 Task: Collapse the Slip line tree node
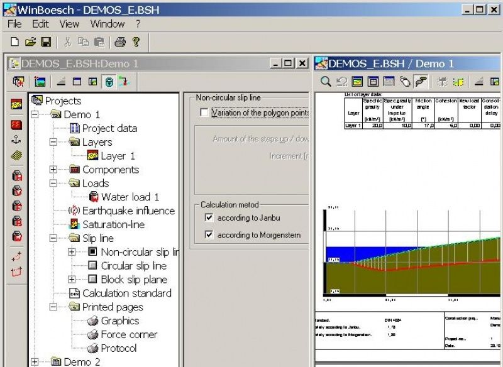(x=53, y=238)
